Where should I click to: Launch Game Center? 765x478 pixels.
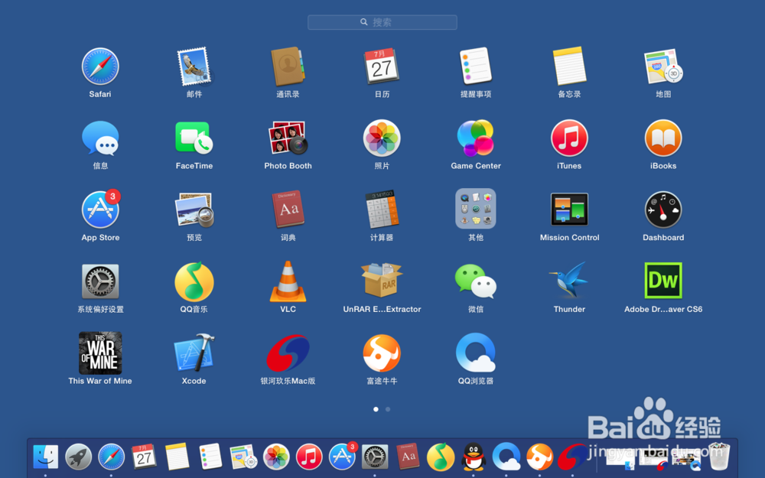[x=476, y=138]
